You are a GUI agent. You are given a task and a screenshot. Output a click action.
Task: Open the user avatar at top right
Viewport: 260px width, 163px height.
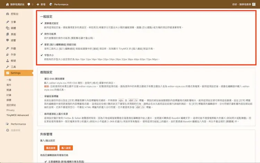point(254,4)
